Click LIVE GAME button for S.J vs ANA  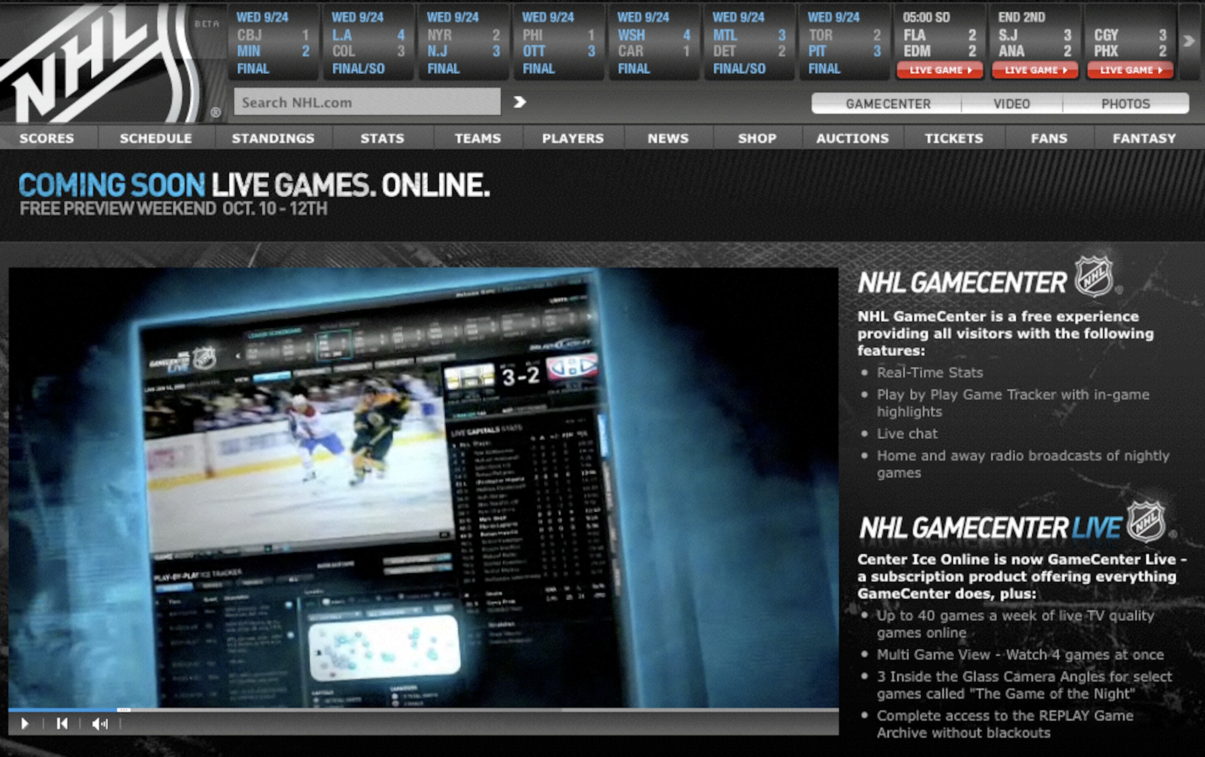tap(1035, 70)
